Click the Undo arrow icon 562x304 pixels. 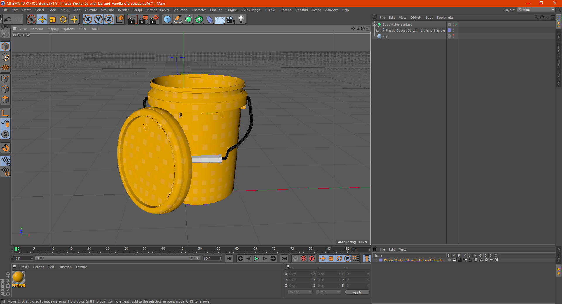click(8, 20)
